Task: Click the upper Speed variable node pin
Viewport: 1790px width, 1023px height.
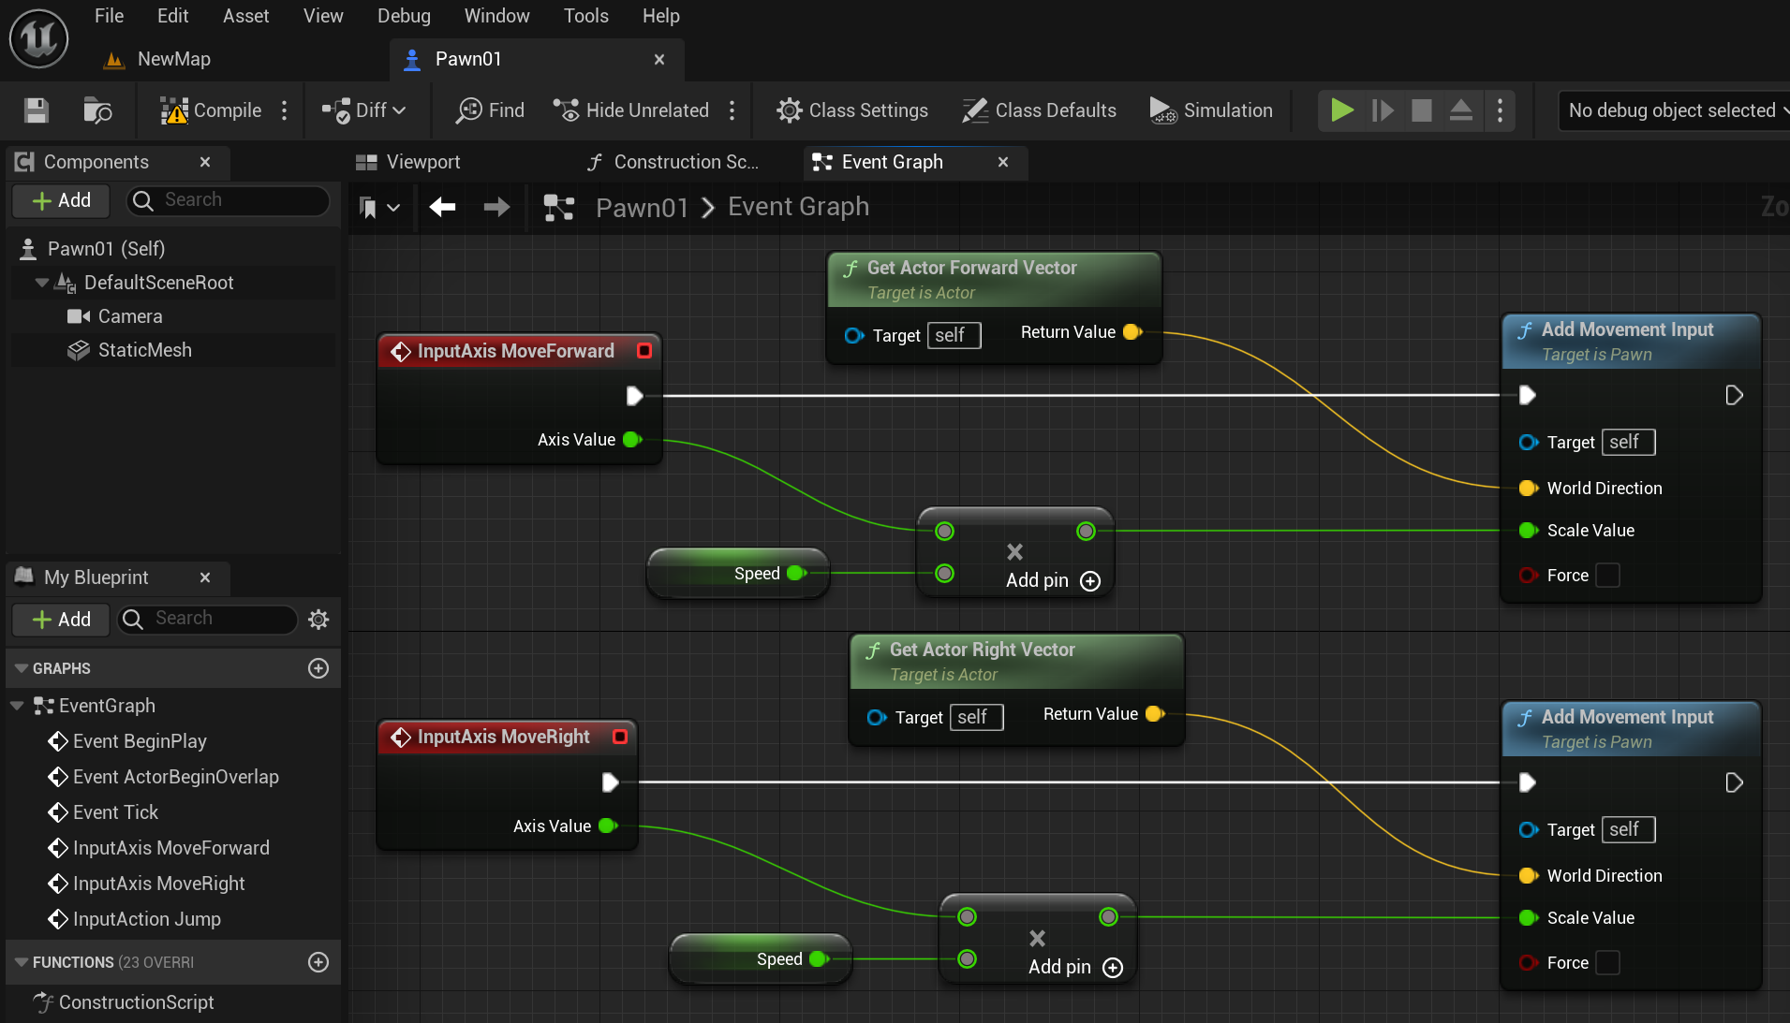Action: click(x=797, y=573)
